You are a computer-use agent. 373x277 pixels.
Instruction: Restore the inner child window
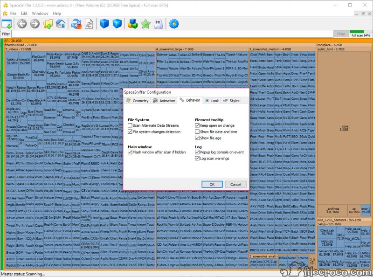pos(363,14)
